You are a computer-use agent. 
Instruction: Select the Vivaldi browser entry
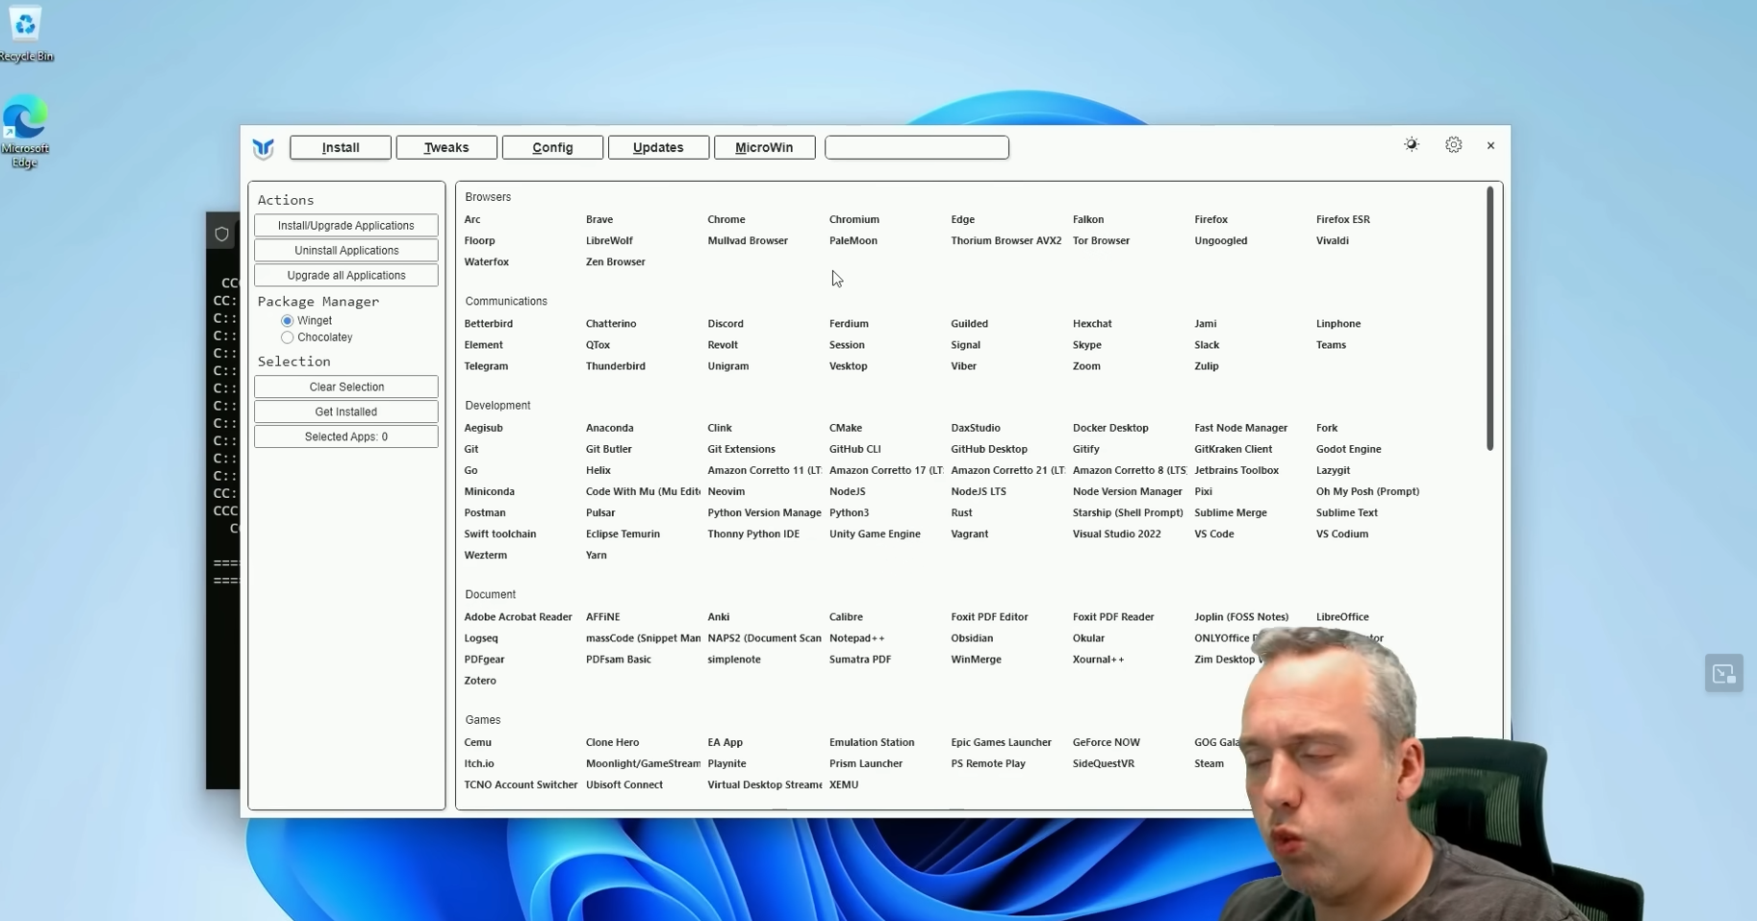click(x=1333, y=240)
